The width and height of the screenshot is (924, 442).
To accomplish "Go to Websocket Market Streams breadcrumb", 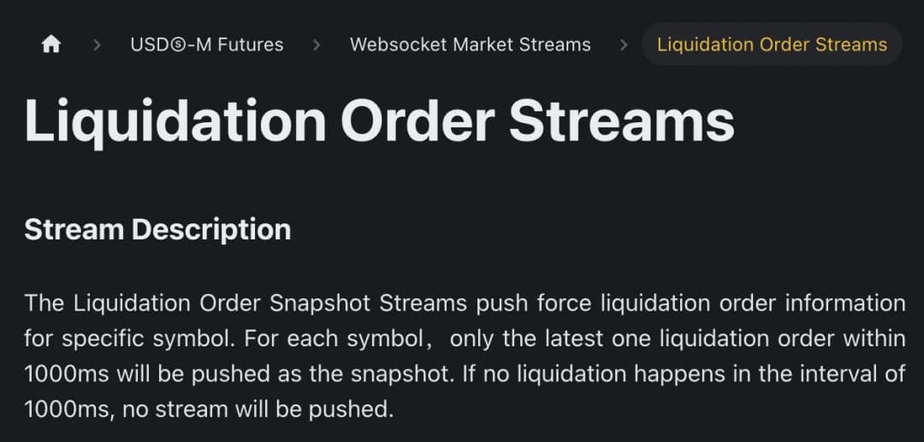I will click(470, 44).
